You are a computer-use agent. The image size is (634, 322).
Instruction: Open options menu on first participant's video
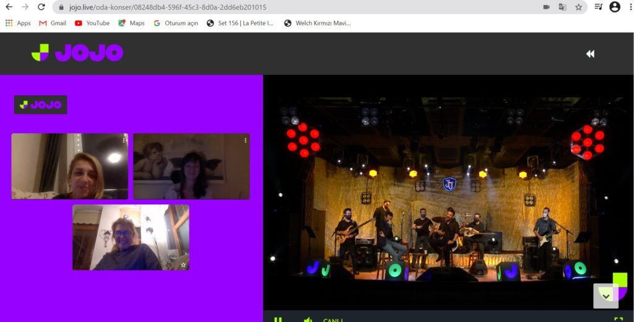[123, 141]
